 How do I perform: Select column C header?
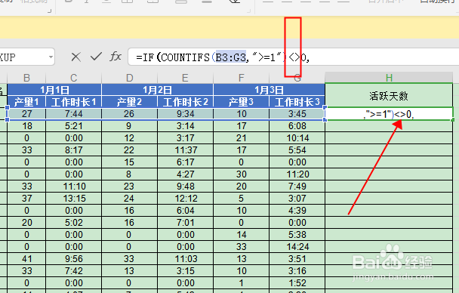(x=74, y=78)
